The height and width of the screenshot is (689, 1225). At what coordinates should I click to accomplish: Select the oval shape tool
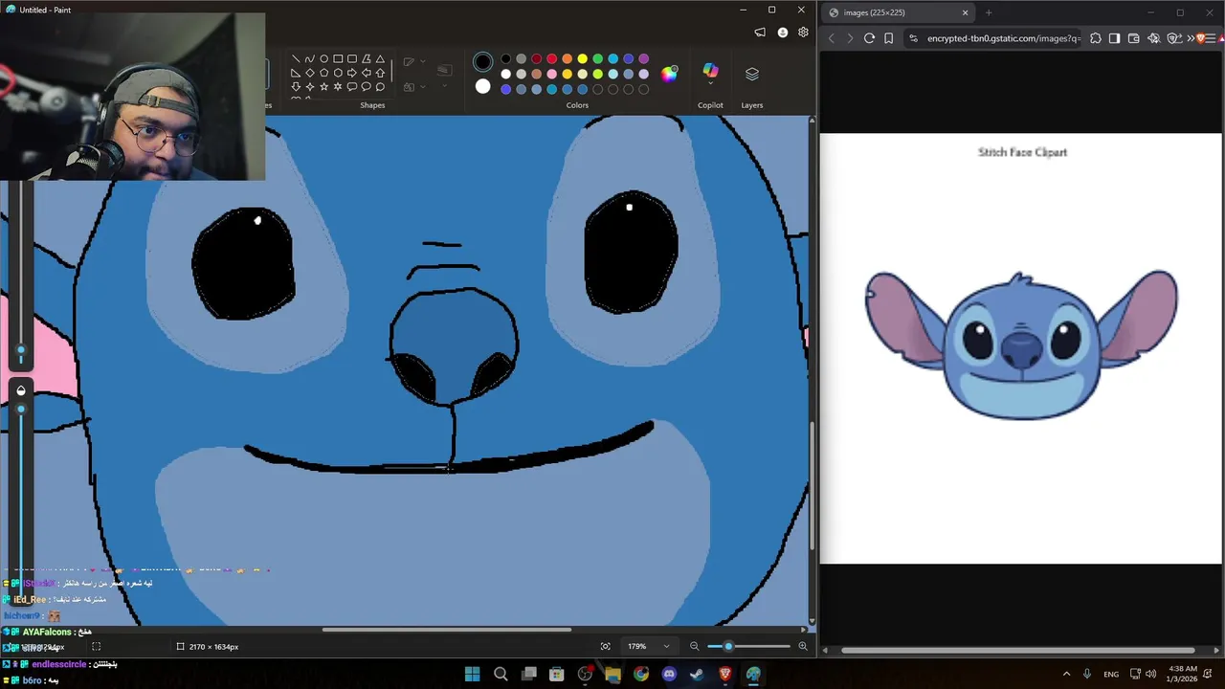coord(323,58)
